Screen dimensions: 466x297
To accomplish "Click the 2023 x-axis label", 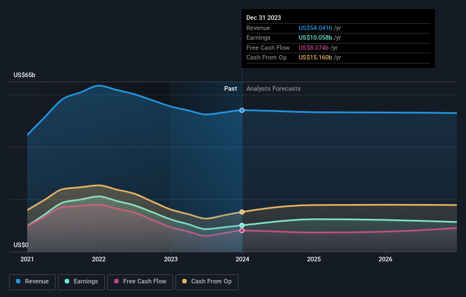I will click(171, 259).
